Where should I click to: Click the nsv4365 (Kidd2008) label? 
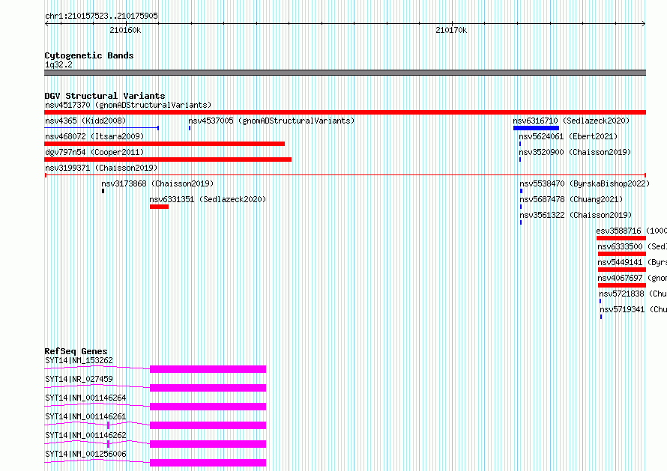coord(85,121)
